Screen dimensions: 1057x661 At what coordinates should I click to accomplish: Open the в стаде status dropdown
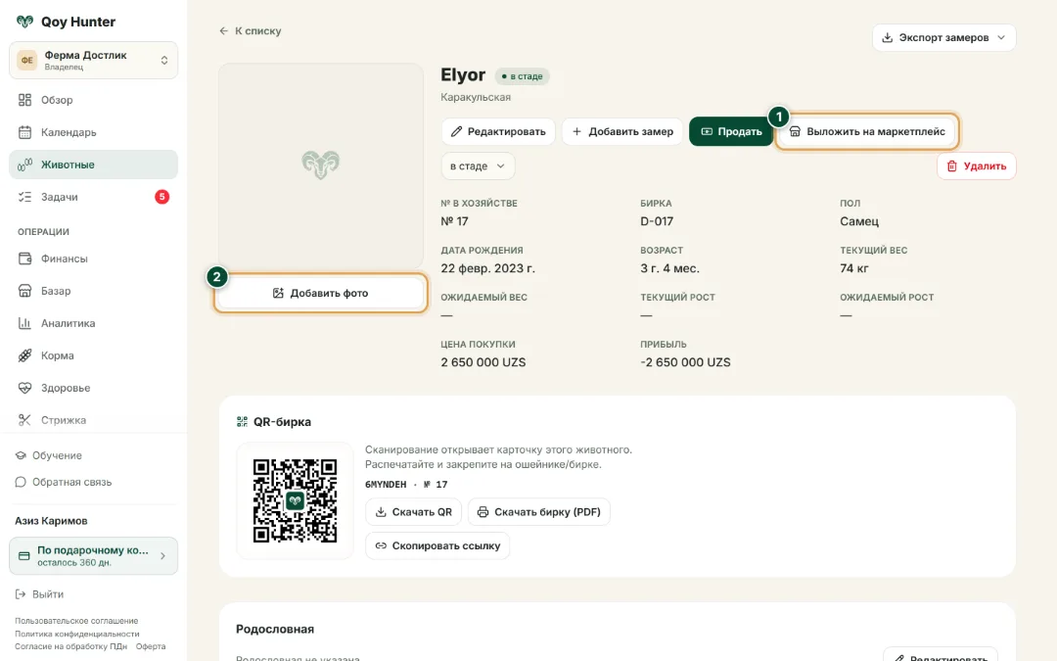(478, 165)
